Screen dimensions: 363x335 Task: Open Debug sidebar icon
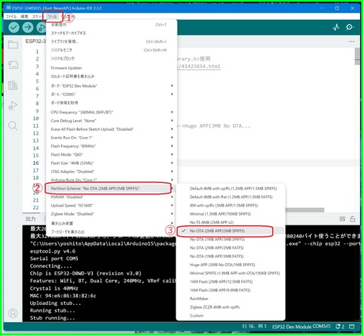point(13,105)
